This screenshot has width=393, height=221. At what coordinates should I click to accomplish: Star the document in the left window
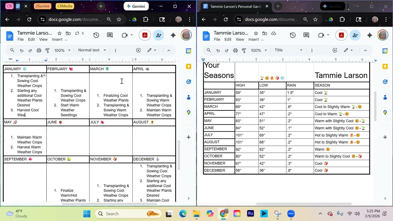point(60,33)
